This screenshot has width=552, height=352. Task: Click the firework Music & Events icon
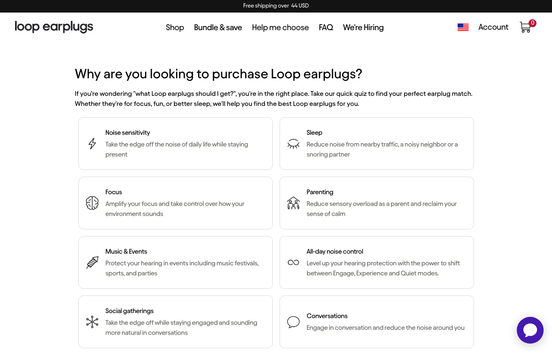tap(92, 262)
